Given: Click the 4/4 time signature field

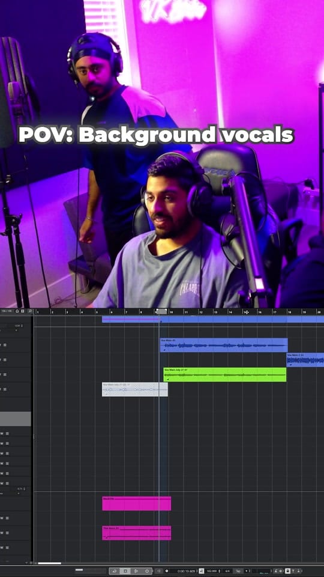Looking at the screenshot, I should [228, 571].
